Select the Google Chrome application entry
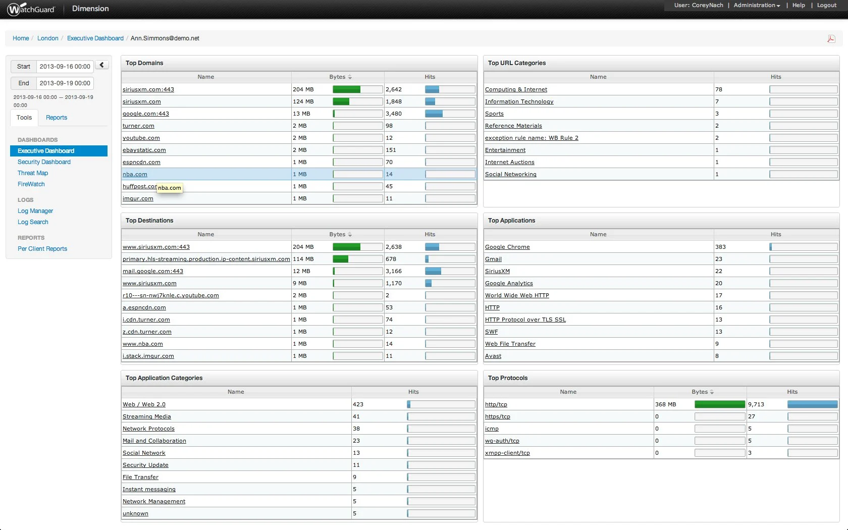The width and height of the screenshot is (848, 530). (x=507, y=247)
